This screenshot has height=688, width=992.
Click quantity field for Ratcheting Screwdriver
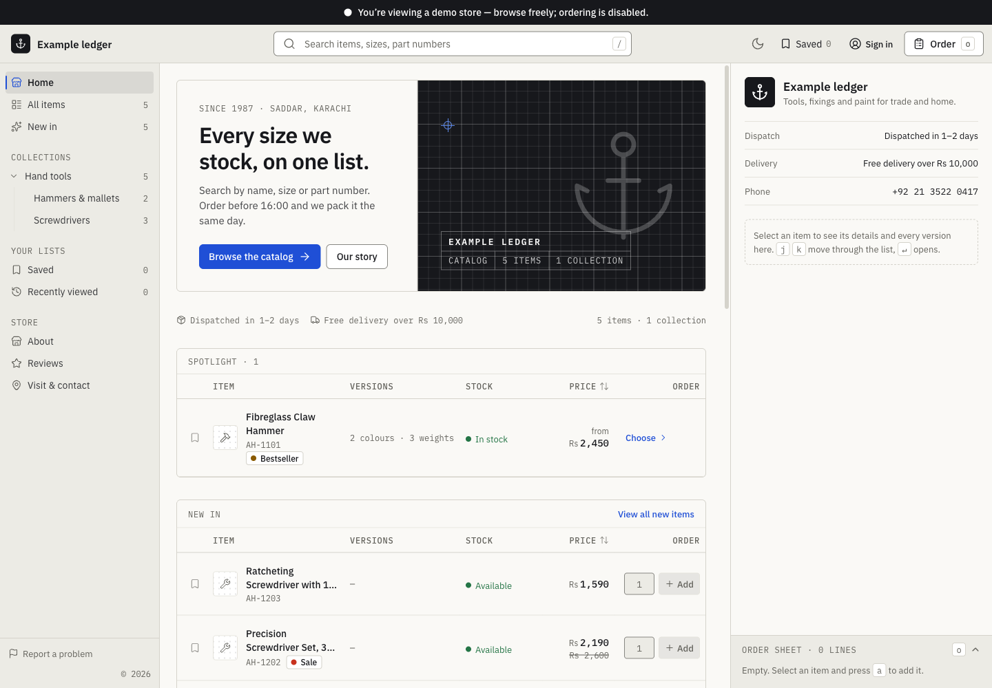[x=639, y=584]
